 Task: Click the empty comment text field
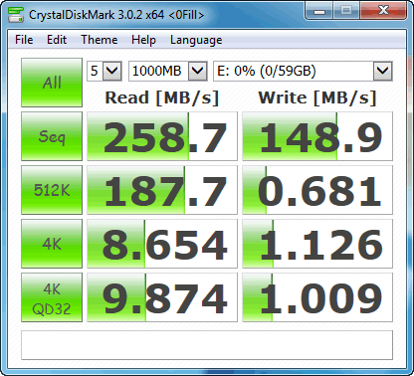click(x=207, y=345)
